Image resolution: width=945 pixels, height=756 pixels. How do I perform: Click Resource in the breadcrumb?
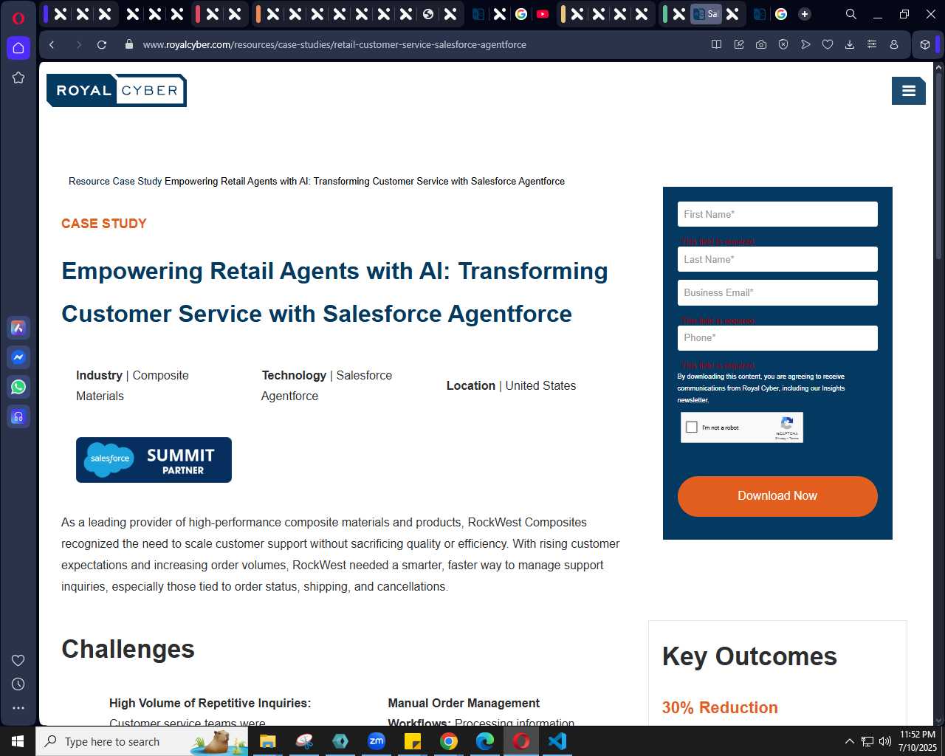coord(89,181)
